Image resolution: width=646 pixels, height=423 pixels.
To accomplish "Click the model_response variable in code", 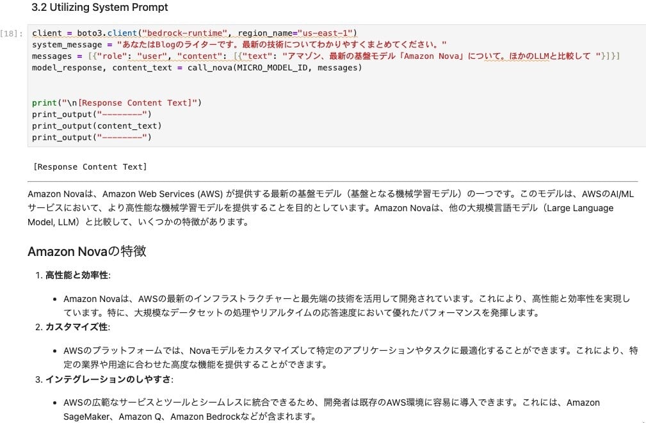I will (67, 68).
